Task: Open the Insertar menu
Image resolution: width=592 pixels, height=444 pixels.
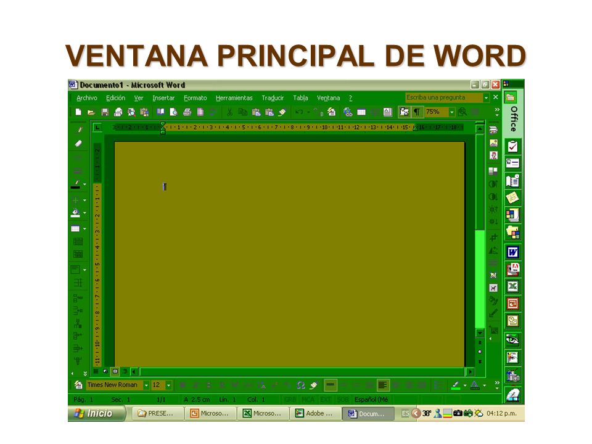Action: pos(163,98)
